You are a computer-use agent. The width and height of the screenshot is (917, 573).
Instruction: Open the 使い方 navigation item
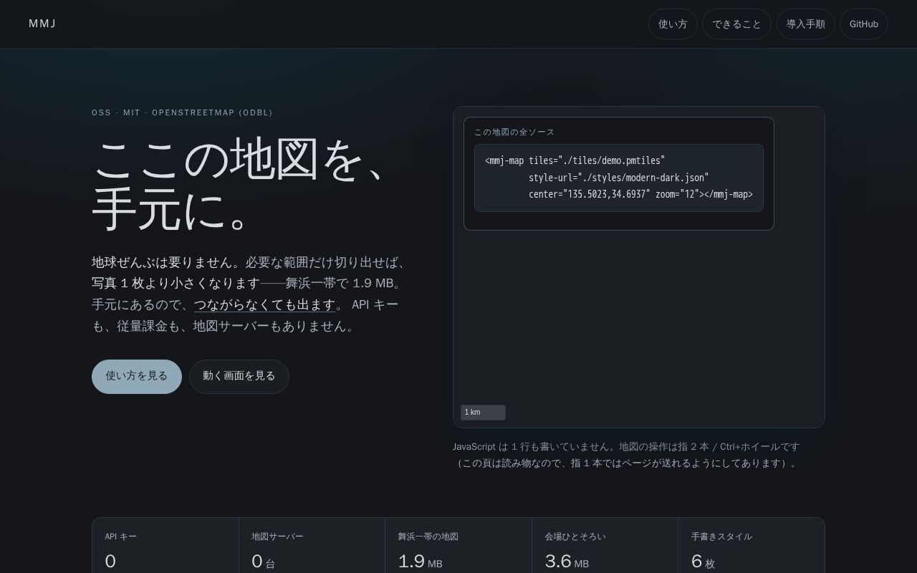673,24
